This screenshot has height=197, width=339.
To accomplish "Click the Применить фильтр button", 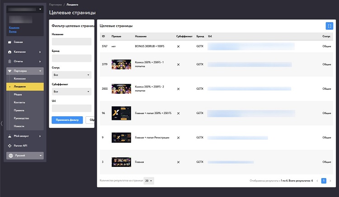I will (67, 120).
